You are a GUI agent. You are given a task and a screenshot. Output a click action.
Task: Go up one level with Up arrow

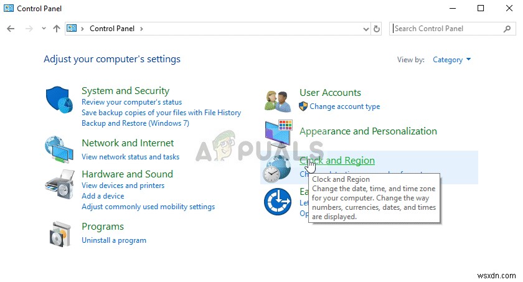pos(57,29)
